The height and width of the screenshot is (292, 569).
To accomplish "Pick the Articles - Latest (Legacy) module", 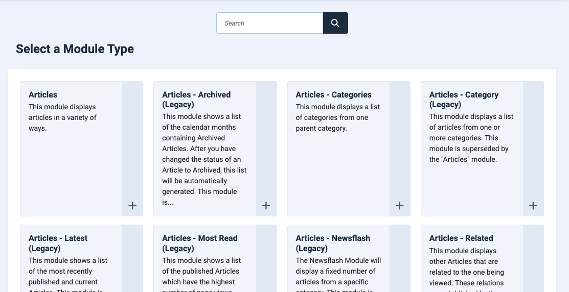I will pyautogui.click(x=58, y=243).
